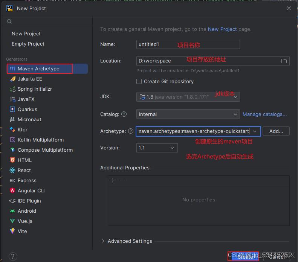Select Micronaut generator label
Viewport: 298px width, 262px height.
coord(29,119)
